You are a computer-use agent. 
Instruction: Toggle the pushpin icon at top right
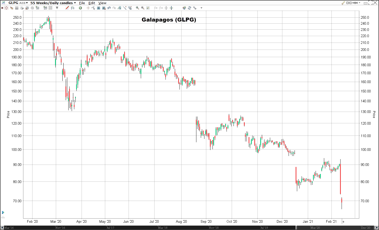point(355,3)
